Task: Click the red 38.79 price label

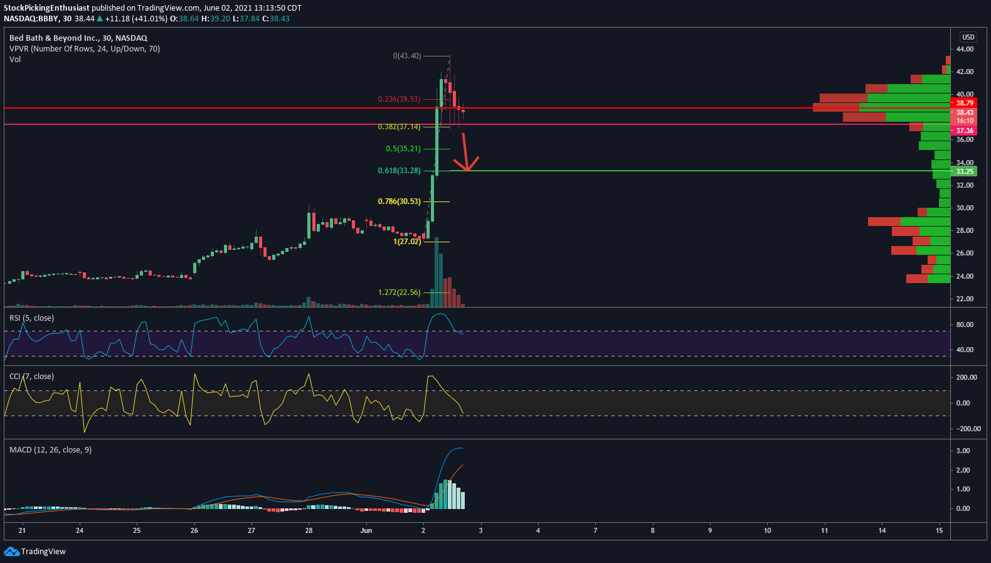Action: (964, 103)
